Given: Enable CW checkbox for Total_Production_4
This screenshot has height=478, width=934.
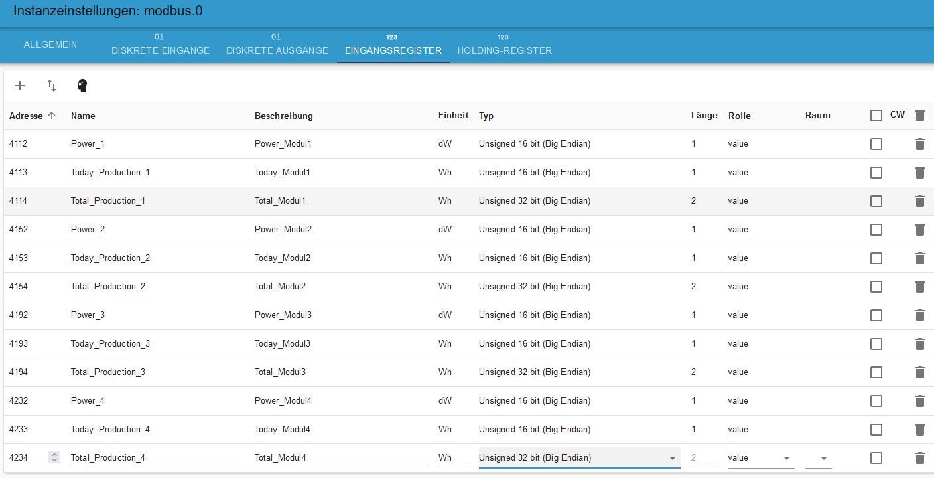Looking at the screenshot, I should click(x=876, y=458).
